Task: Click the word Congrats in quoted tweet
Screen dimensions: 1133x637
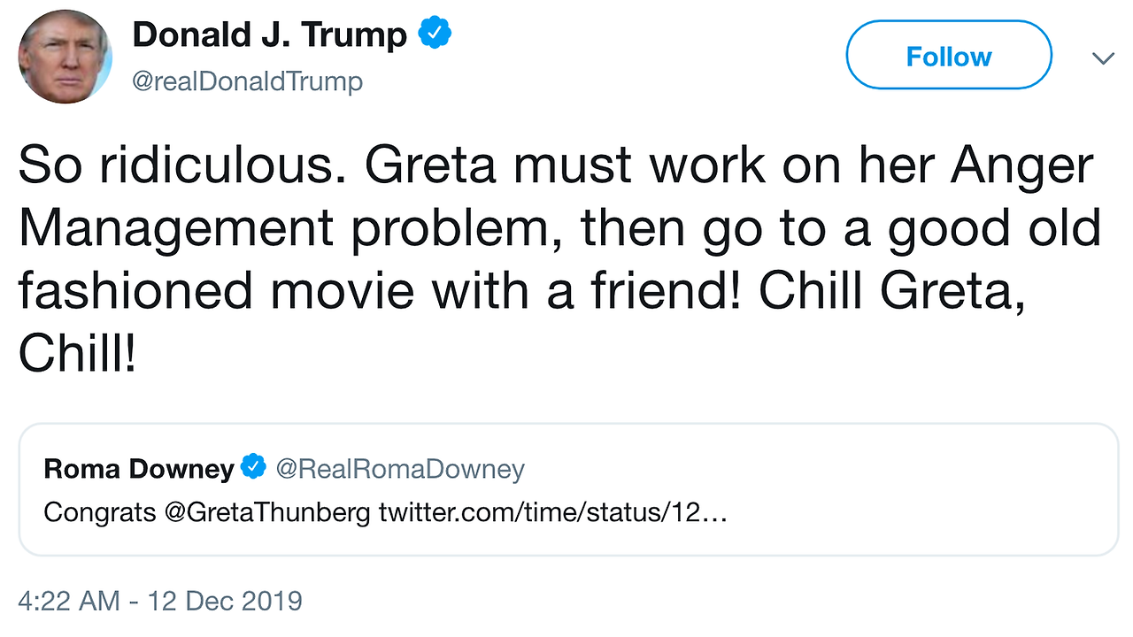Action: click(x=100, y=513)
